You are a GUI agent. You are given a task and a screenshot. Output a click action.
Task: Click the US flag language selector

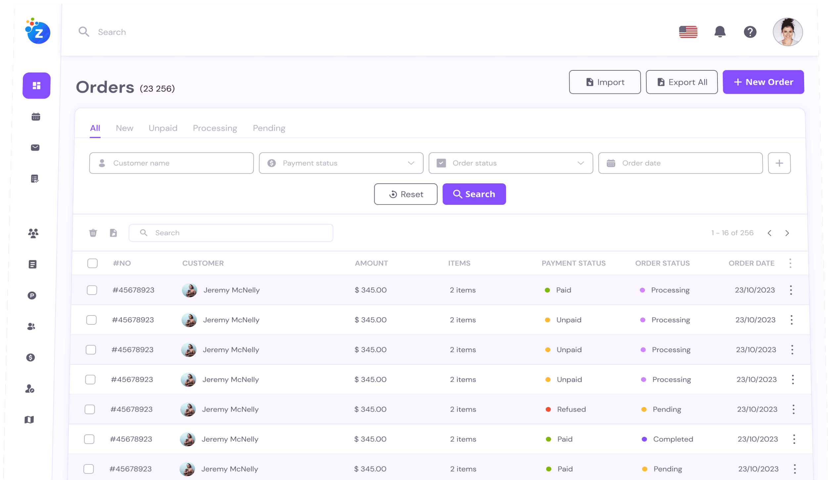click(688, 32)
